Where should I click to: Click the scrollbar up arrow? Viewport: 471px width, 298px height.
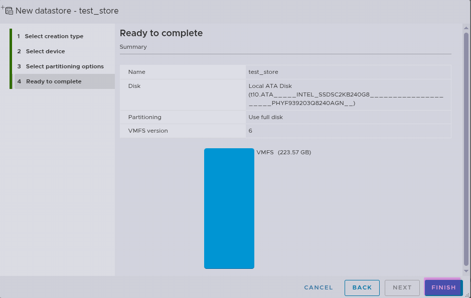pos(466,29)
